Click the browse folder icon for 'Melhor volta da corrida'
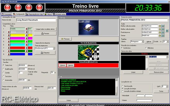The image size is (170, 106). [160, 26]
